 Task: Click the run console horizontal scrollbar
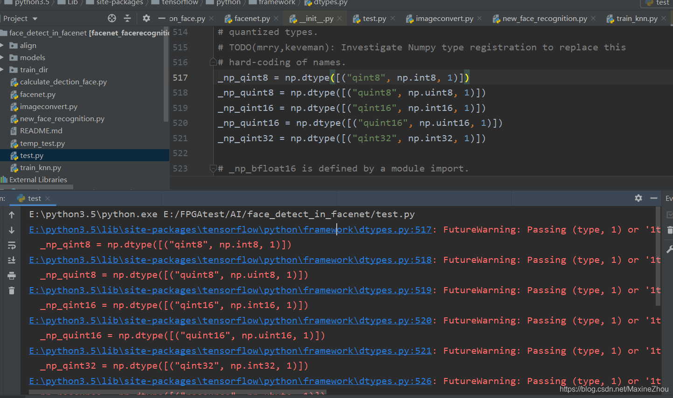coord(177,392)
